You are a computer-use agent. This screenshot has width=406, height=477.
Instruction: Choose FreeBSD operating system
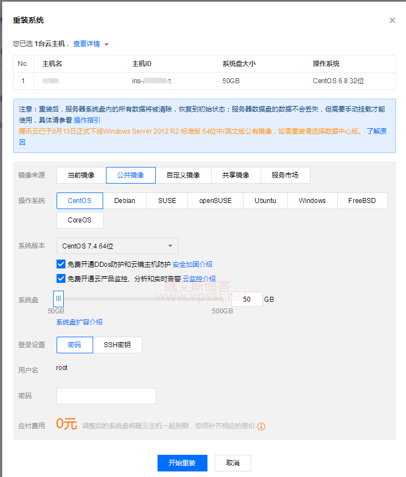coord(362,201)
